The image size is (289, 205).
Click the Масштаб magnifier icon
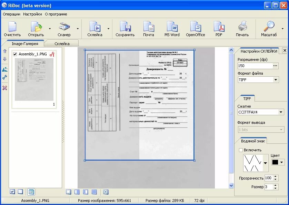pyautogui.click(x=269, y=27)
